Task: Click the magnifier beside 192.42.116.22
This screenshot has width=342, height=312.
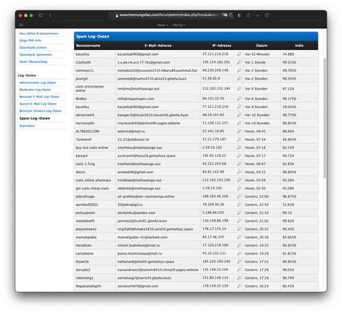Action: [239, 155]
